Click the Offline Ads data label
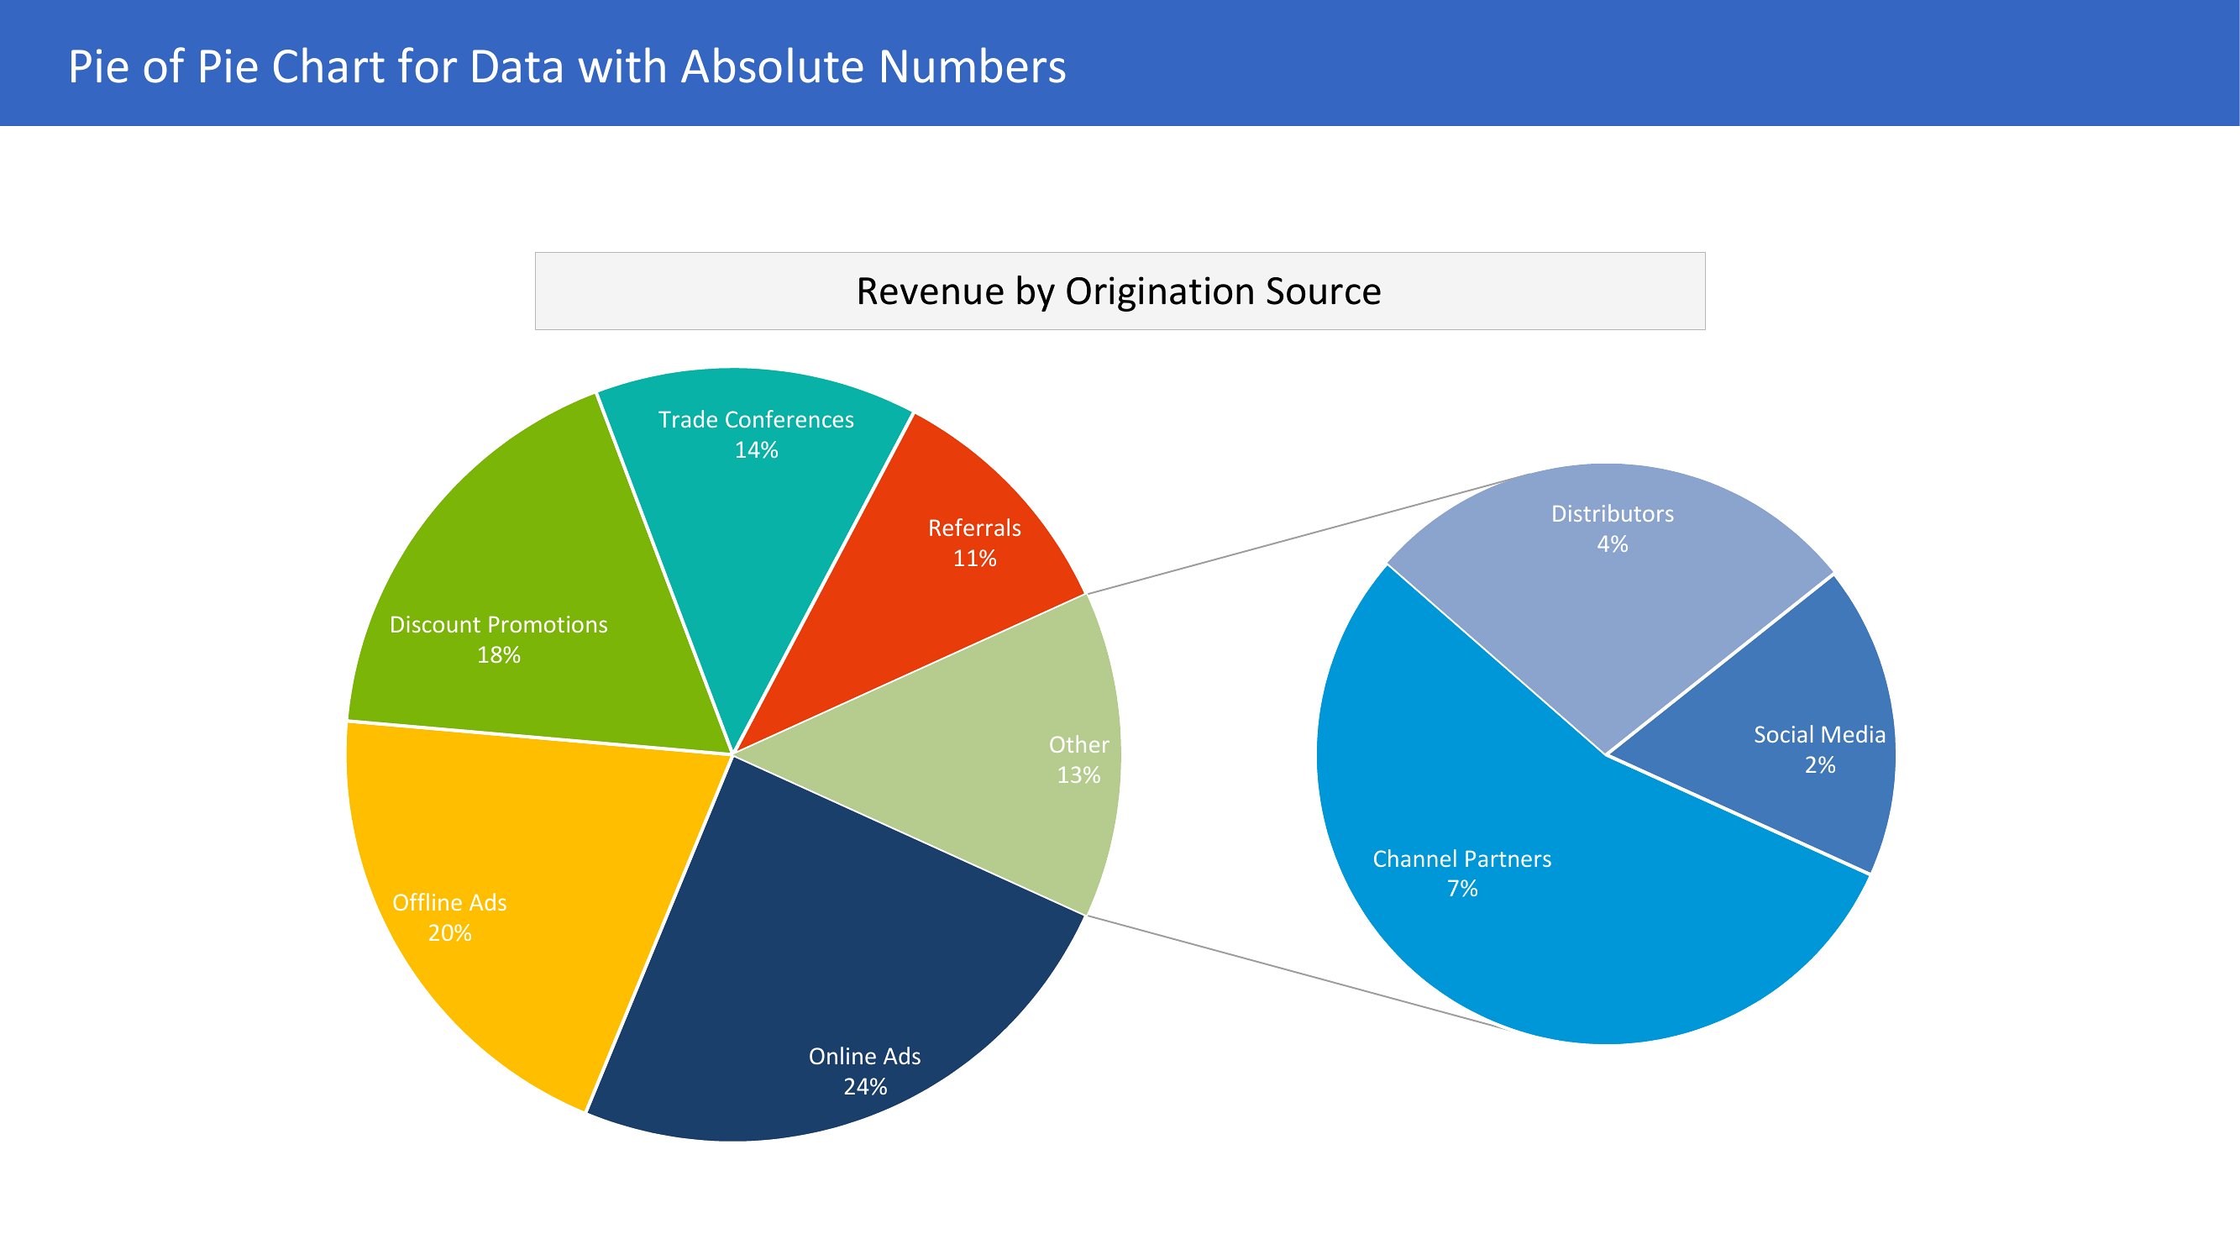This screenshot has width=2240, height=1260. [x=449, y=916]
